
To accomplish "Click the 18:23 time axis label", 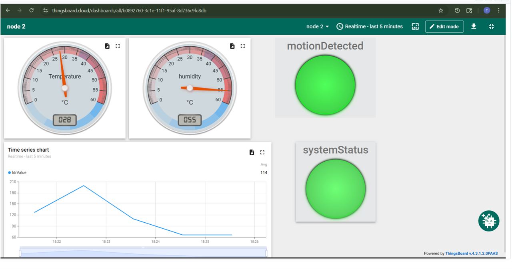I will 106,241.
